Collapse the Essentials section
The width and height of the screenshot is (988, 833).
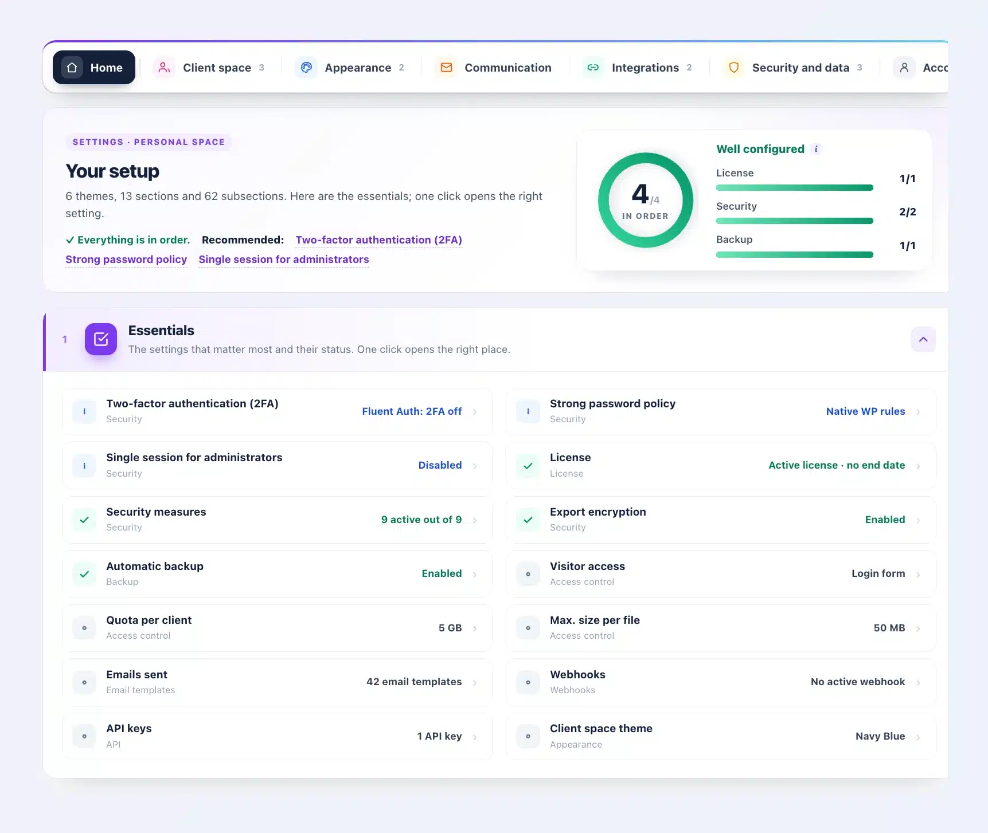click(923, 339)
